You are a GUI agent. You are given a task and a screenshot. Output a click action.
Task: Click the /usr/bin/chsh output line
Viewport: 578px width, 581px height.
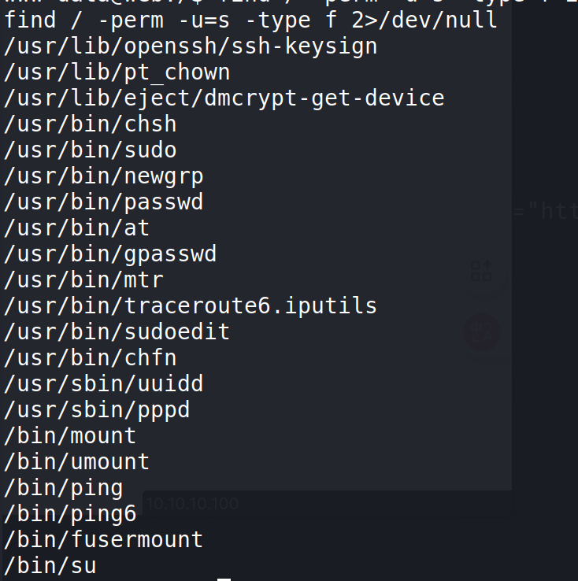91,124
